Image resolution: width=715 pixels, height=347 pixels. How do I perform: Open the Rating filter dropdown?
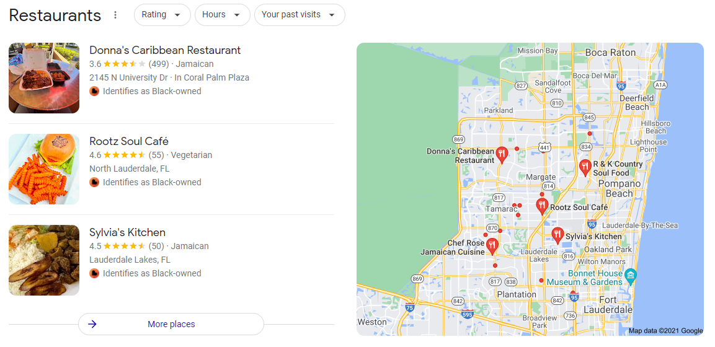(162, 15)
